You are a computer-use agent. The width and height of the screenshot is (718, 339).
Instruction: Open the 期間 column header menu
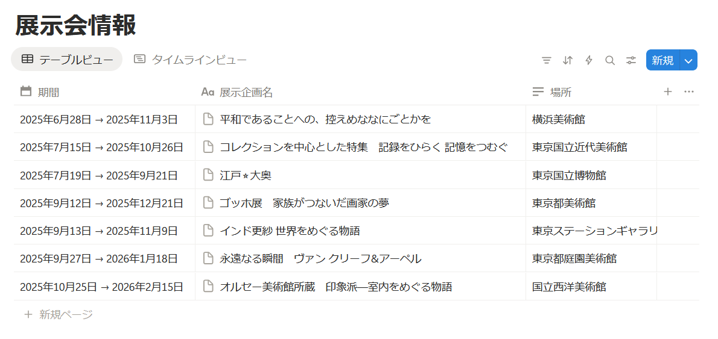[104, 92]
